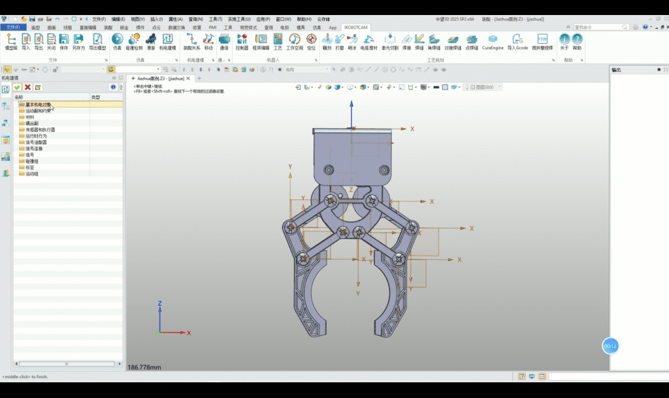Select the 喷涂 spraying process
Image resolution: width=669 pixels, height=398 pixels.
click(352, 42)
